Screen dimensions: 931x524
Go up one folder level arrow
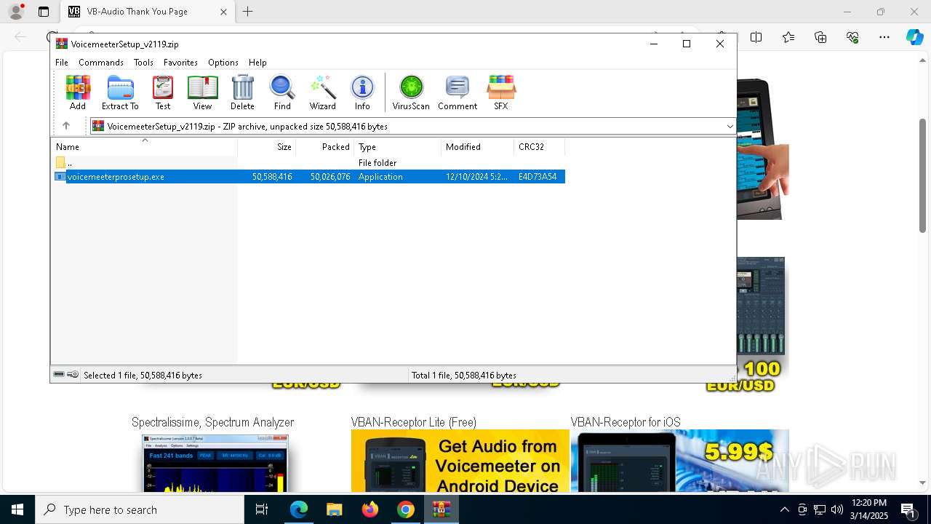tap(66, 126)
